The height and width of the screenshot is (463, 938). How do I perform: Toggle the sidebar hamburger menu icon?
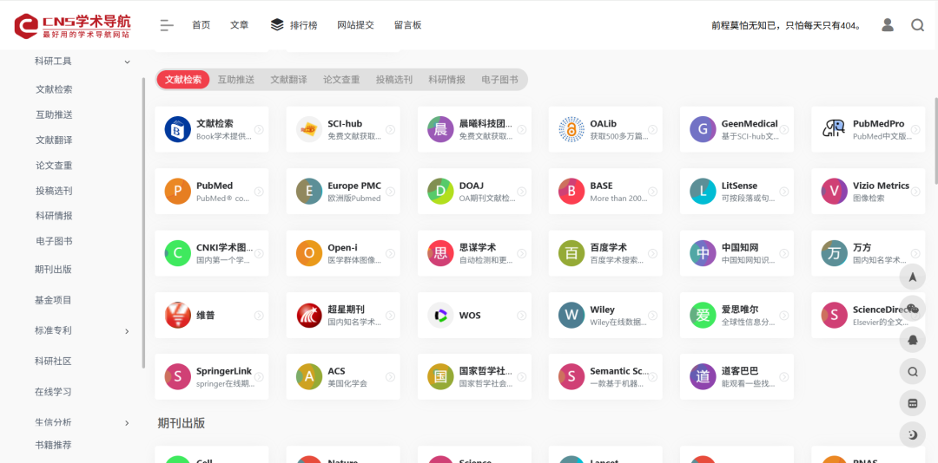[167, 25]
